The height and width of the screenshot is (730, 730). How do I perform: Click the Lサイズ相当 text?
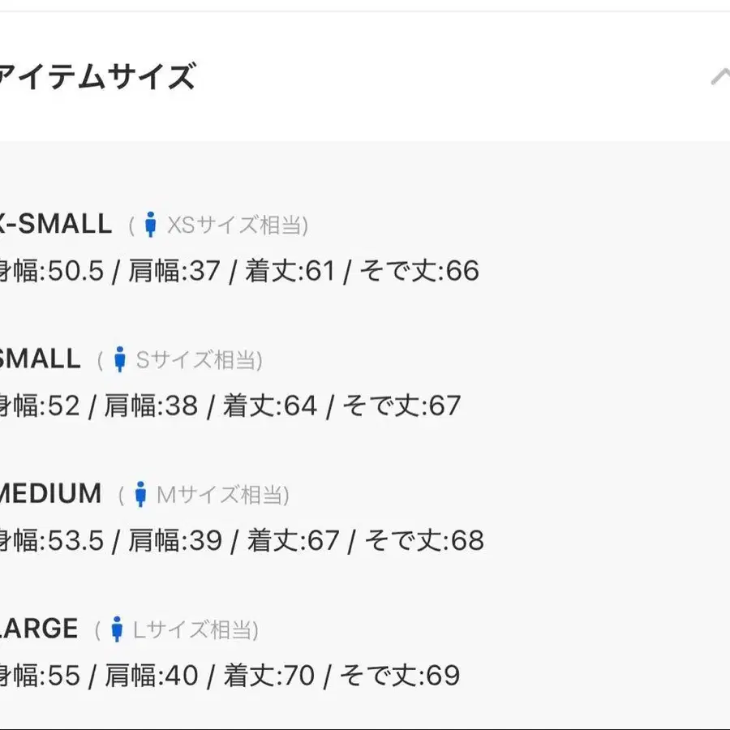click(195, 629)
